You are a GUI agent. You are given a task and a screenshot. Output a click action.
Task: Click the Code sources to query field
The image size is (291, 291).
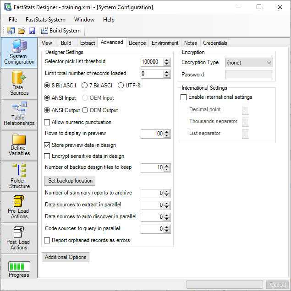click(153, 229)
